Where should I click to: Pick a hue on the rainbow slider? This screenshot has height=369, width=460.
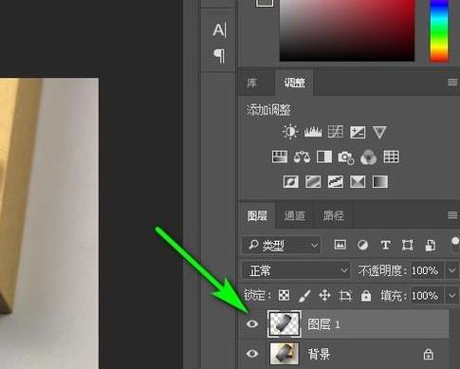439,30
